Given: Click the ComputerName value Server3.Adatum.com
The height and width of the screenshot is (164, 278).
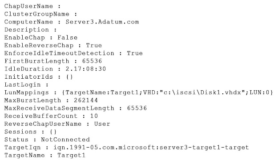Looking at the screenshot, I should click(x=102, y=22).
